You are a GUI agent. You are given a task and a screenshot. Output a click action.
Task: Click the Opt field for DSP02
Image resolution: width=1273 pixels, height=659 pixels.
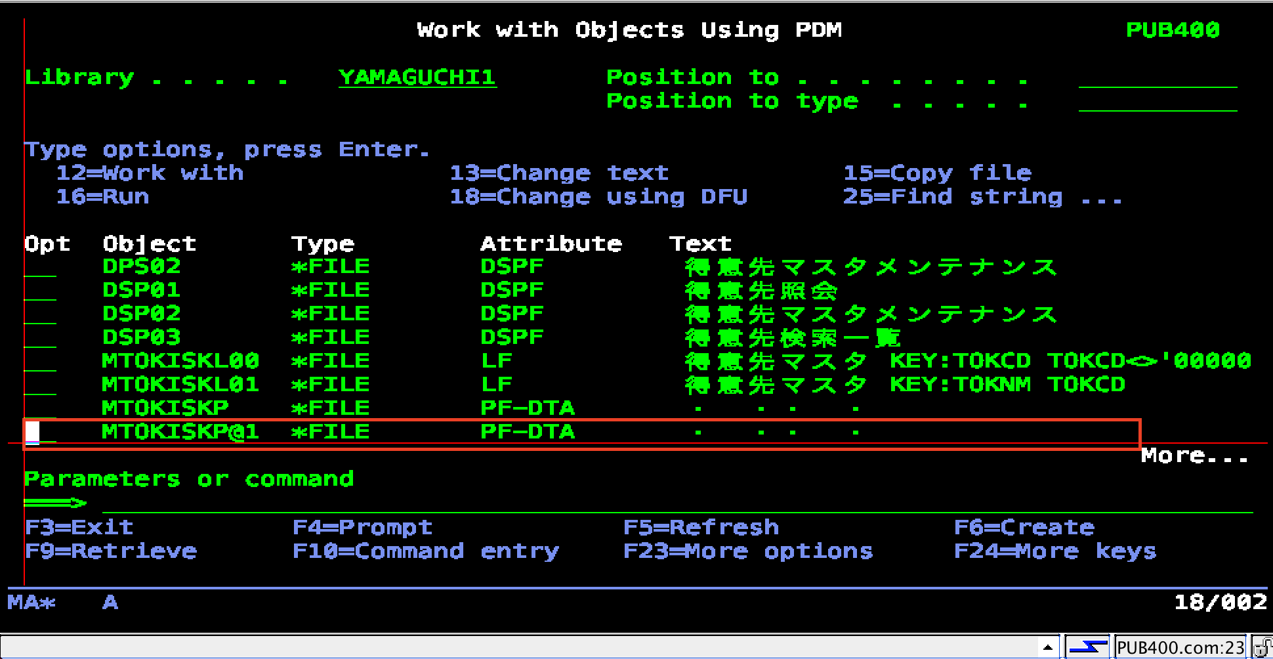coord(40,314)
